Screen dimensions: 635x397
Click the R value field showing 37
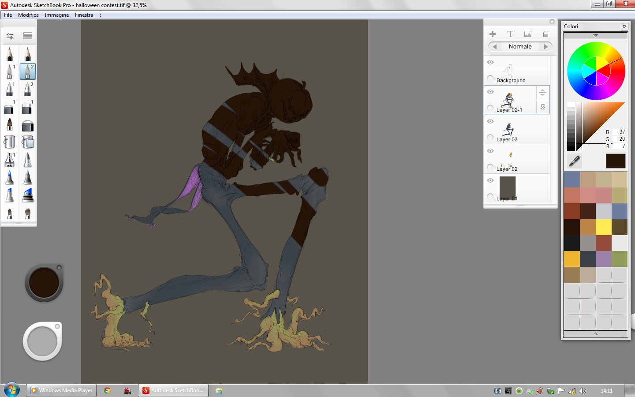(619, 132)
